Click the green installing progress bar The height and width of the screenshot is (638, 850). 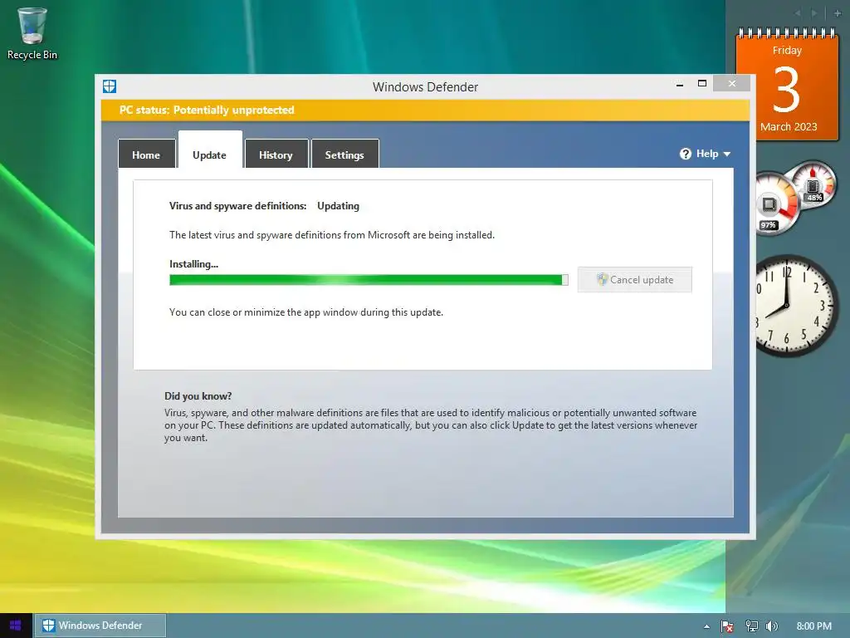pos(369,279)
